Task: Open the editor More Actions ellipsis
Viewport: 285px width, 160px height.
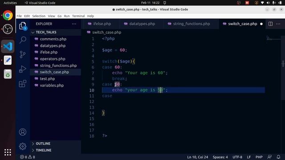Action: pyautogui.click(x=278, y=24)
